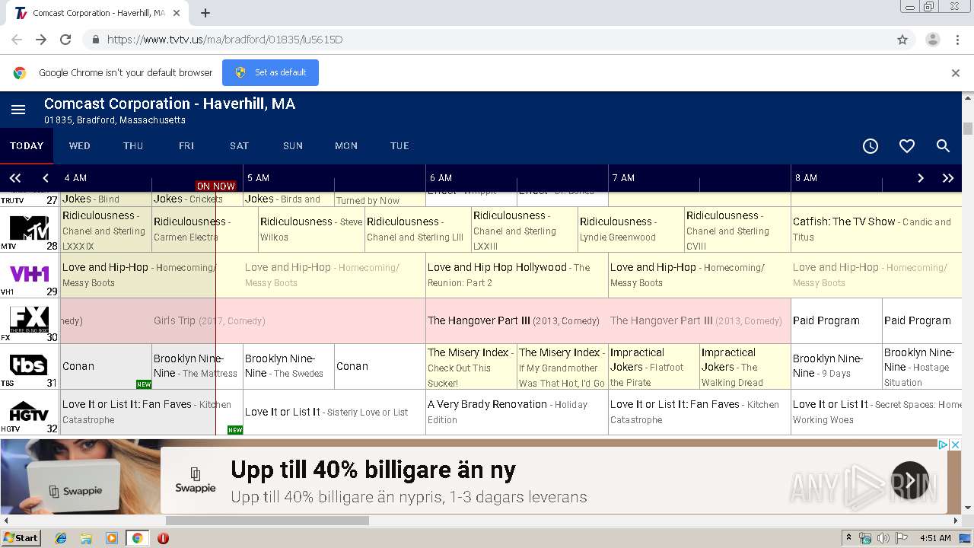Click the taskbar clock showing 4:51 AM

935,538
